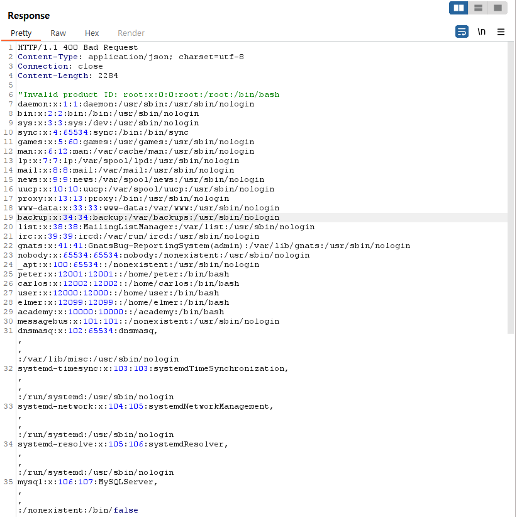Switch to side-by-side split layout
This screenshot has height=517, width=517.
click(459, 8)
